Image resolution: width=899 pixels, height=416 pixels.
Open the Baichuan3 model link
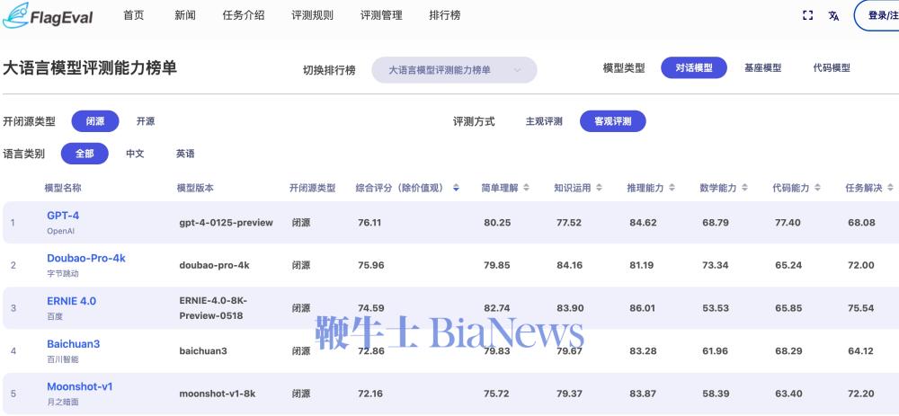coord(74,344)
